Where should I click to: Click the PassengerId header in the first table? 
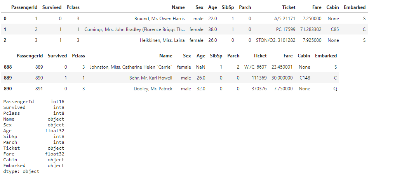24,7
